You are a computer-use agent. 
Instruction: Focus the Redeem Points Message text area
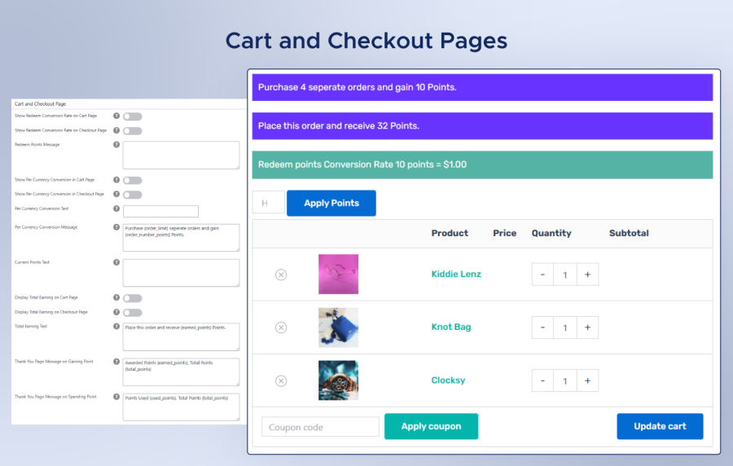[181, 155]
